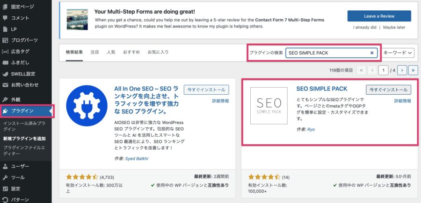Open author Ryo link

click(311, 129)
